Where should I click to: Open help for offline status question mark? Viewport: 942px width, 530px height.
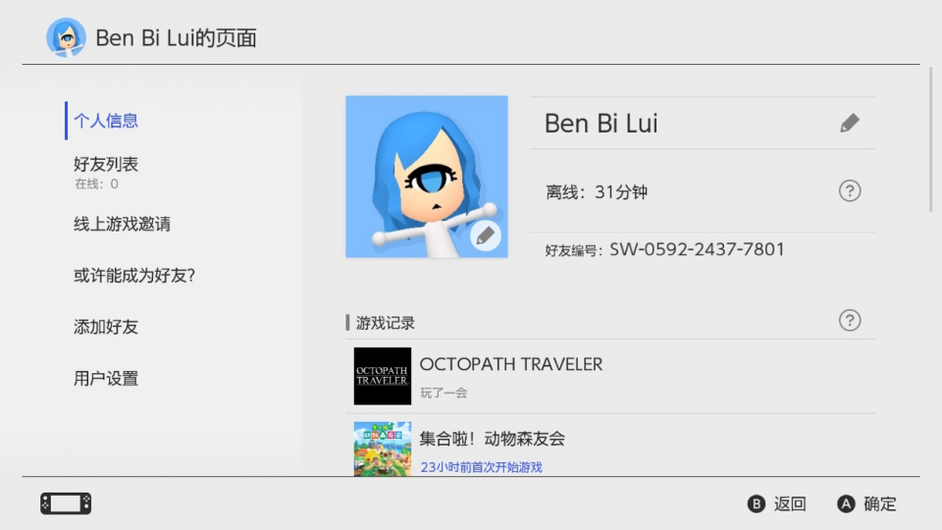[x=850, y=191]
